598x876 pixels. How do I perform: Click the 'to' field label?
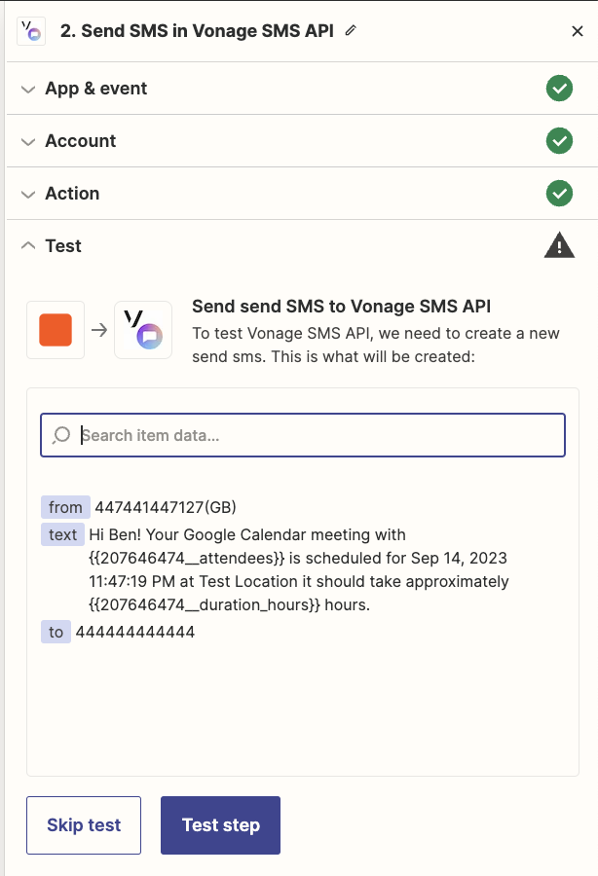click(x=56, y=632)
